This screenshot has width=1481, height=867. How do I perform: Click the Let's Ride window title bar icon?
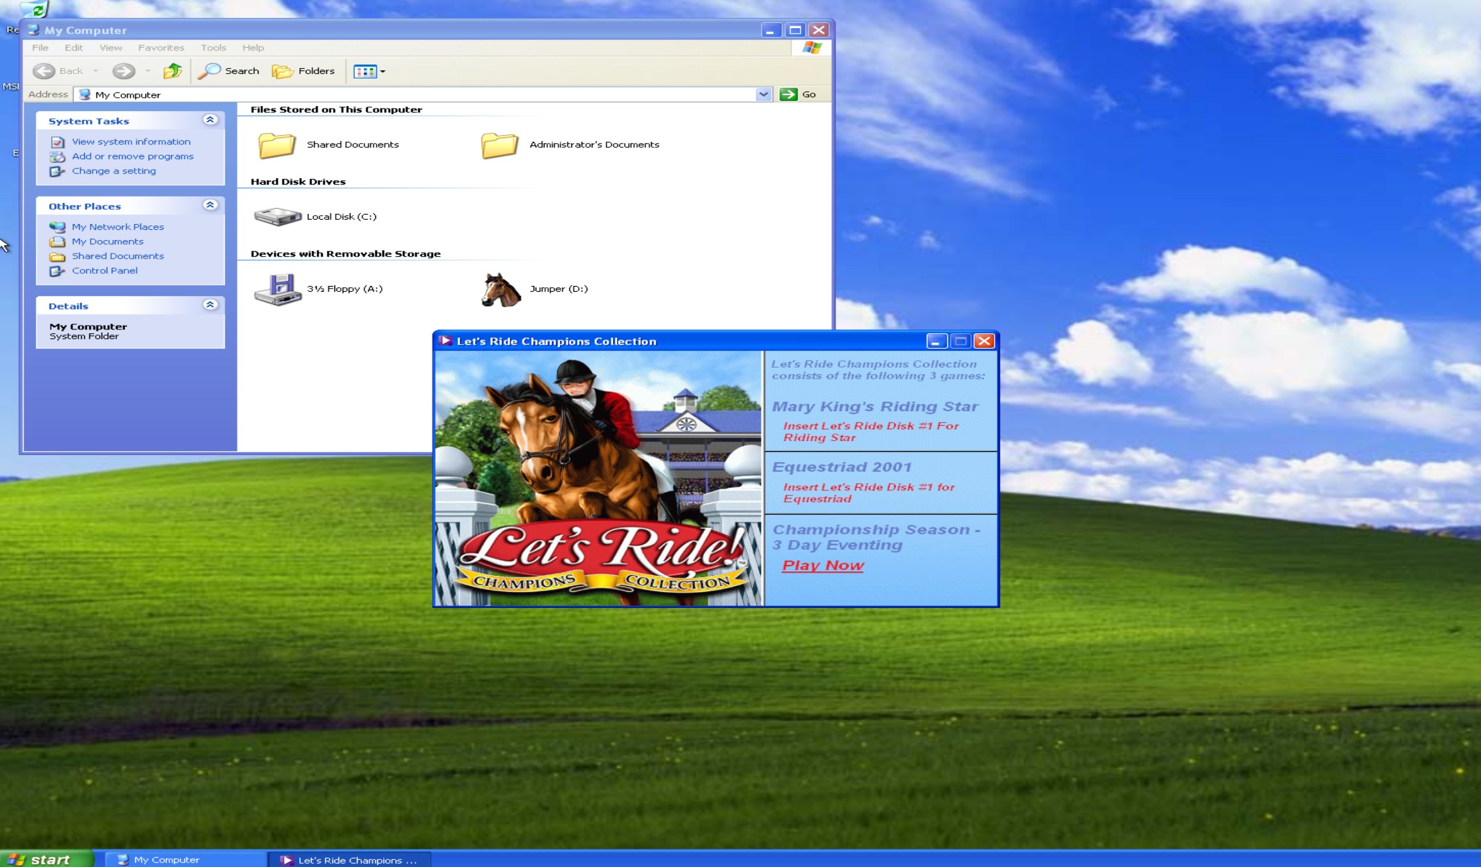click(x=445, y=341)
